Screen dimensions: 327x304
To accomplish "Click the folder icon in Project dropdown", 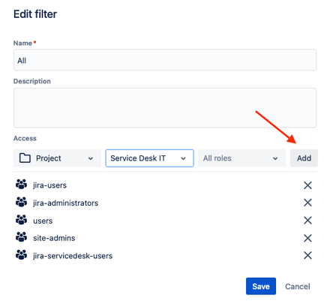I will 25,158.
